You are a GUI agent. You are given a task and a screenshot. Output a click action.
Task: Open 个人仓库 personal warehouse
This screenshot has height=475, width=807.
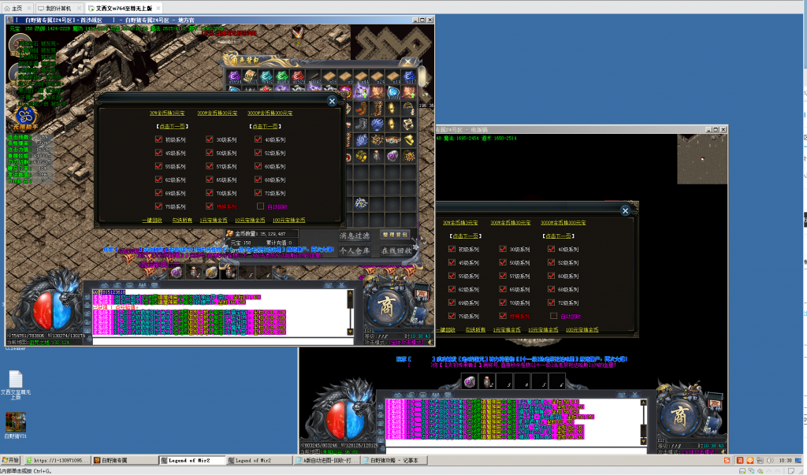click(x=354, y=250)
